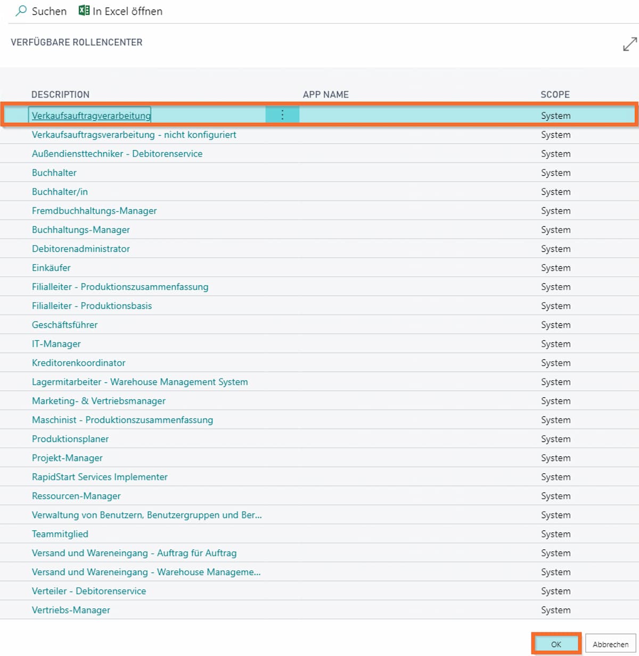
Task: Expand the dialog with the diagonal arrows icon
Action: click(629, 44)
